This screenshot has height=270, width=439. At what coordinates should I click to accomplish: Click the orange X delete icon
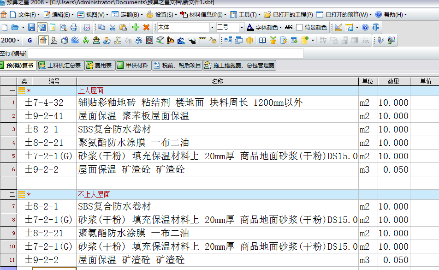tap(147, 27)
